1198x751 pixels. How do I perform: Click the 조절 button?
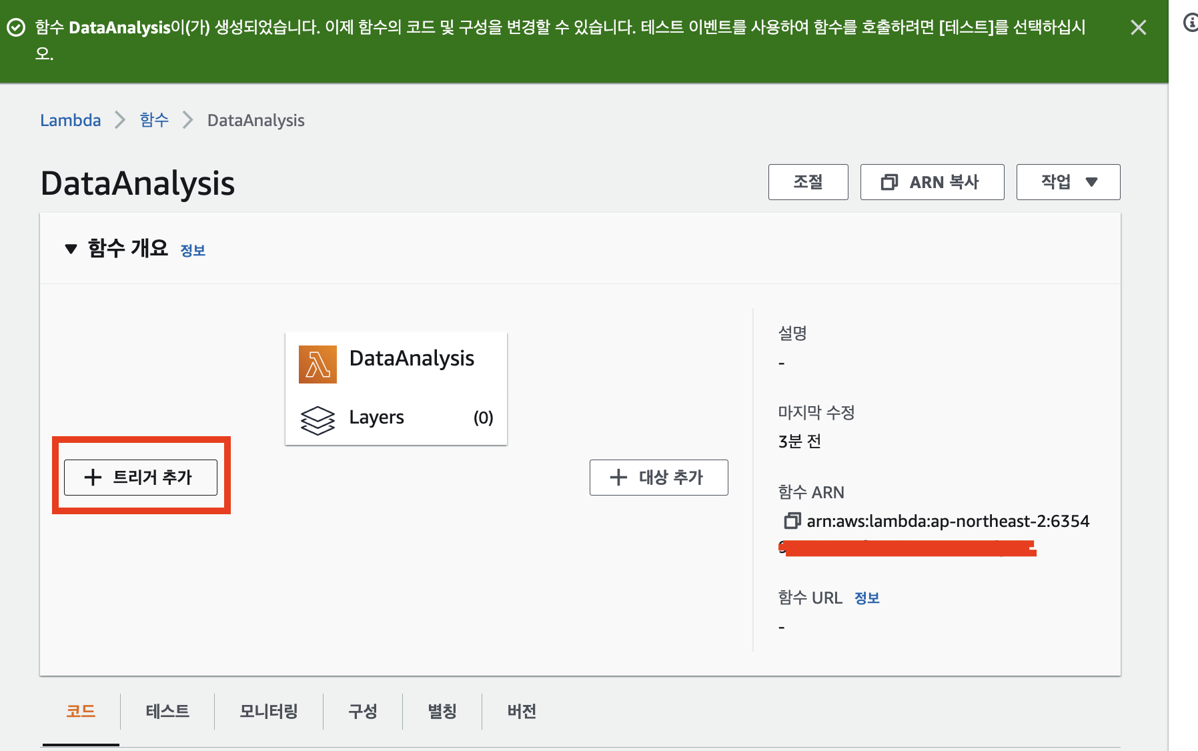pyautogui.click(x=808, y=182)
